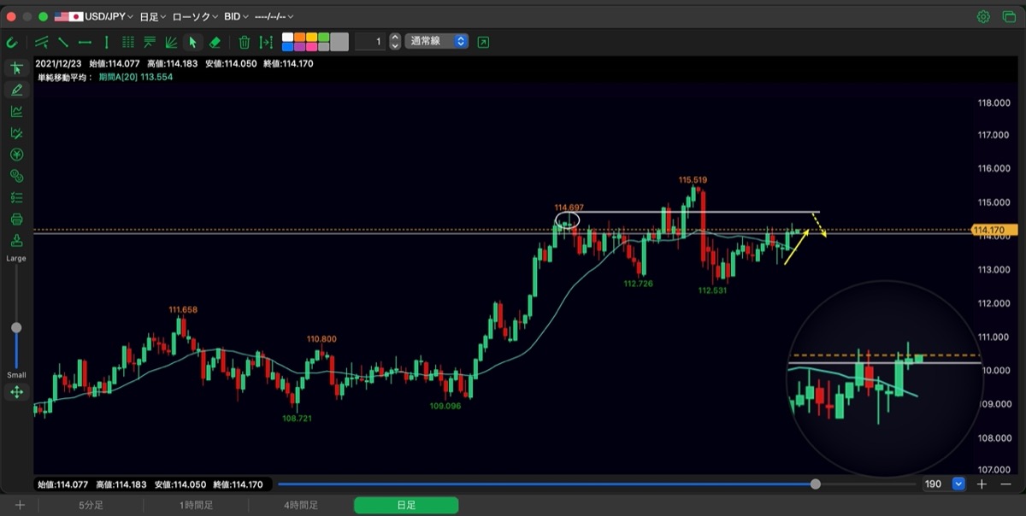
Task: Pick the orange color swatch
Action: coord(299,38)
